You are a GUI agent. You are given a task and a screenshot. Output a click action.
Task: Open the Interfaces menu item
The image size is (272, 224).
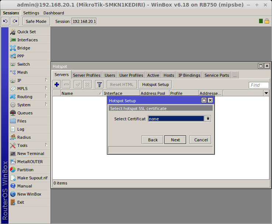(x=29, y=40)
